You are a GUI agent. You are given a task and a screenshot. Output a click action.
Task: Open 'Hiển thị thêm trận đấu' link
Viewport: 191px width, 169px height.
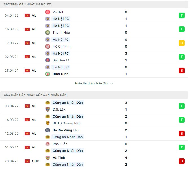[x=92, y=84]
